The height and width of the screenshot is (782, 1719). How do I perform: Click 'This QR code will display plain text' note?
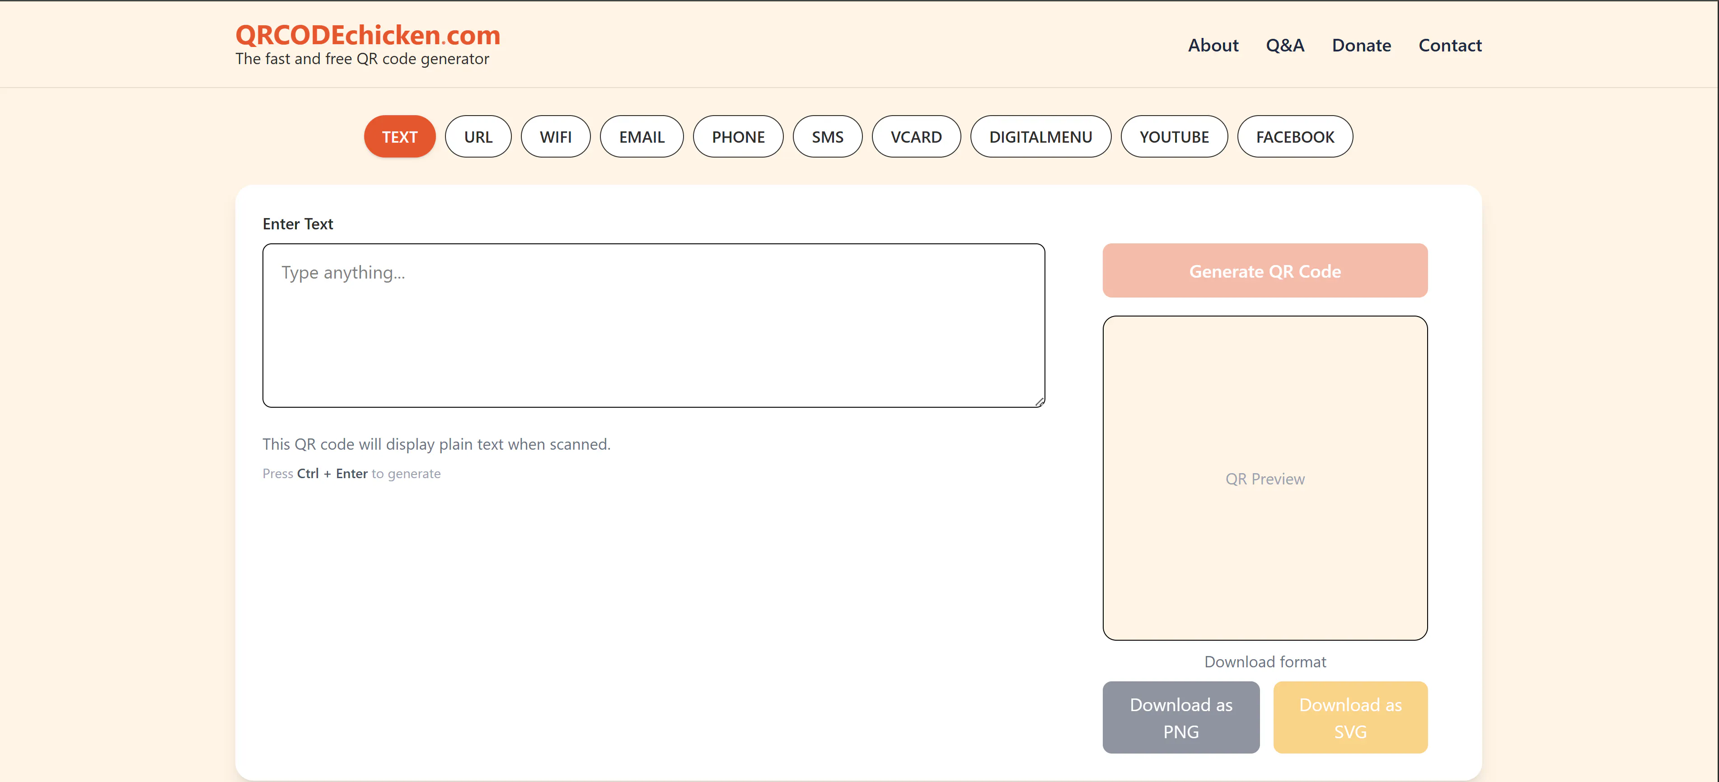tap(436, 444)
